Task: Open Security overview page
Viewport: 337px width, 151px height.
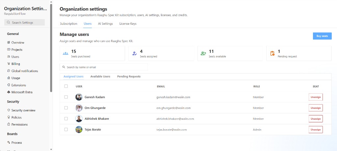Action: pyautogui.click(x=23, y=110)
